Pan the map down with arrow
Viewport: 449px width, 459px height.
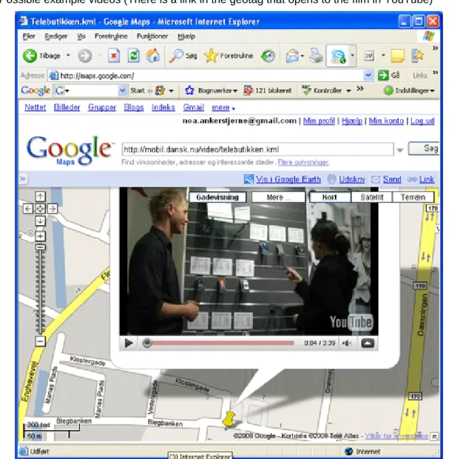pyautogui.click(x=40, y=221)
